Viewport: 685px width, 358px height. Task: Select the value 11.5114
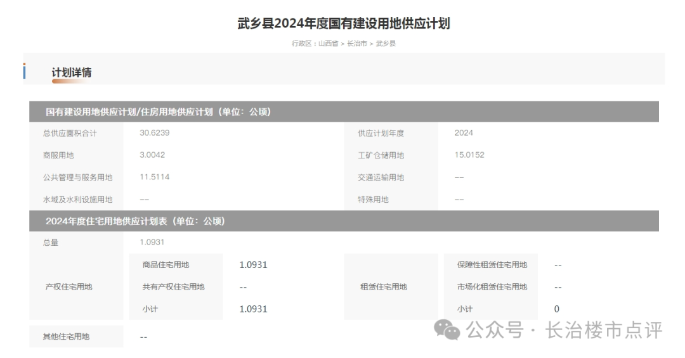pos(155,177)
